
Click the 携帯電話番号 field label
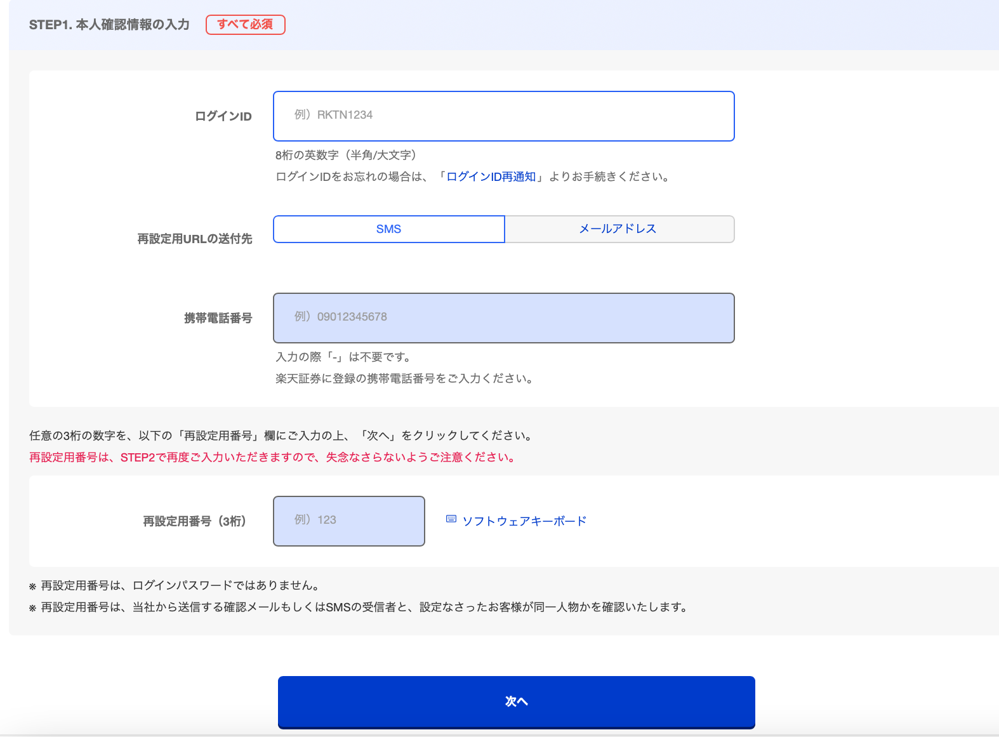coord(218,318)
